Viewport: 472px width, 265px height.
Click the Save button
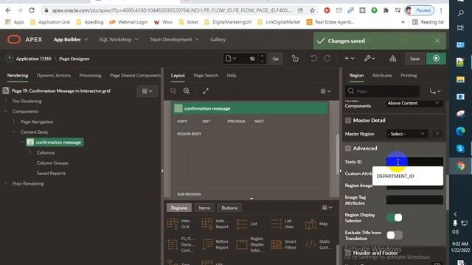(414, 59)
